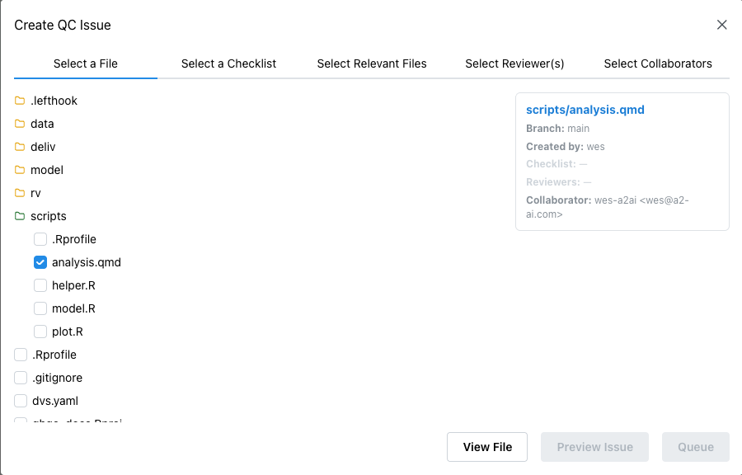
Task: Expand the data folder
Action: 42,124
